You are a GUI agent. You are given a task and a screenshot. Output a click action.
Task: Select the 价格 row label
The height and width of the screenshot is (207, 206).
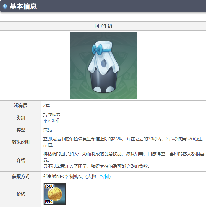21,194
